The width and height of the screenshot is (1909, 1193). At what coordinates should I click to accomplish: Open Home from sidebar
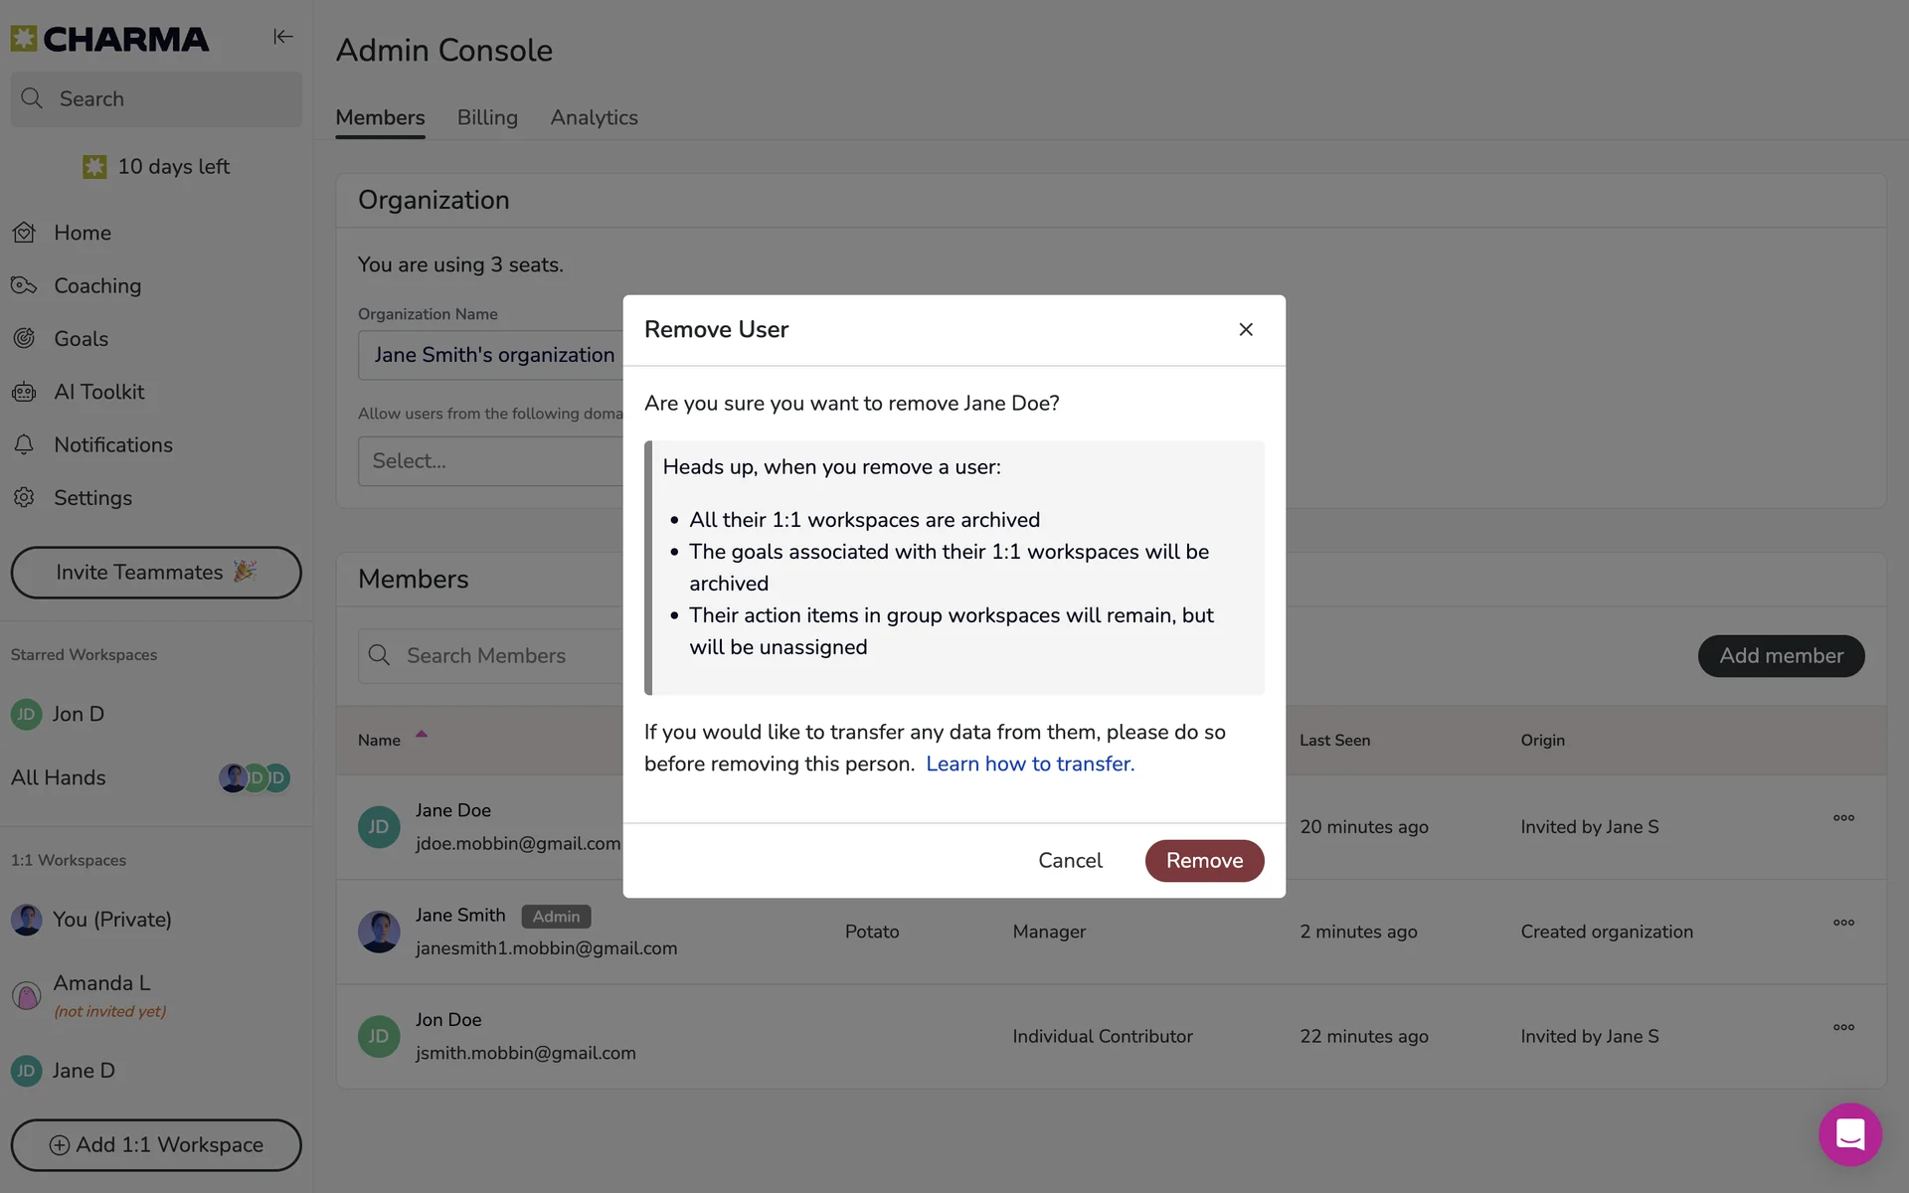(x=82, y=233)
